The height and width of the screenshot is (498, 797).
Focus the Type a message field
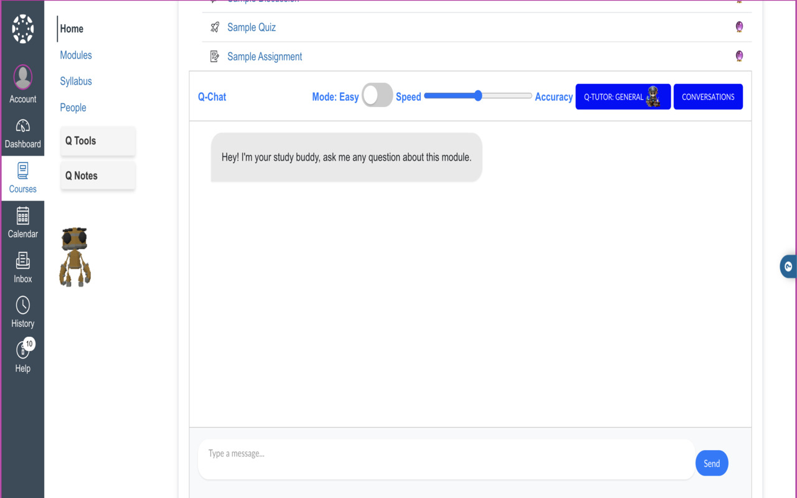(446, 459)
